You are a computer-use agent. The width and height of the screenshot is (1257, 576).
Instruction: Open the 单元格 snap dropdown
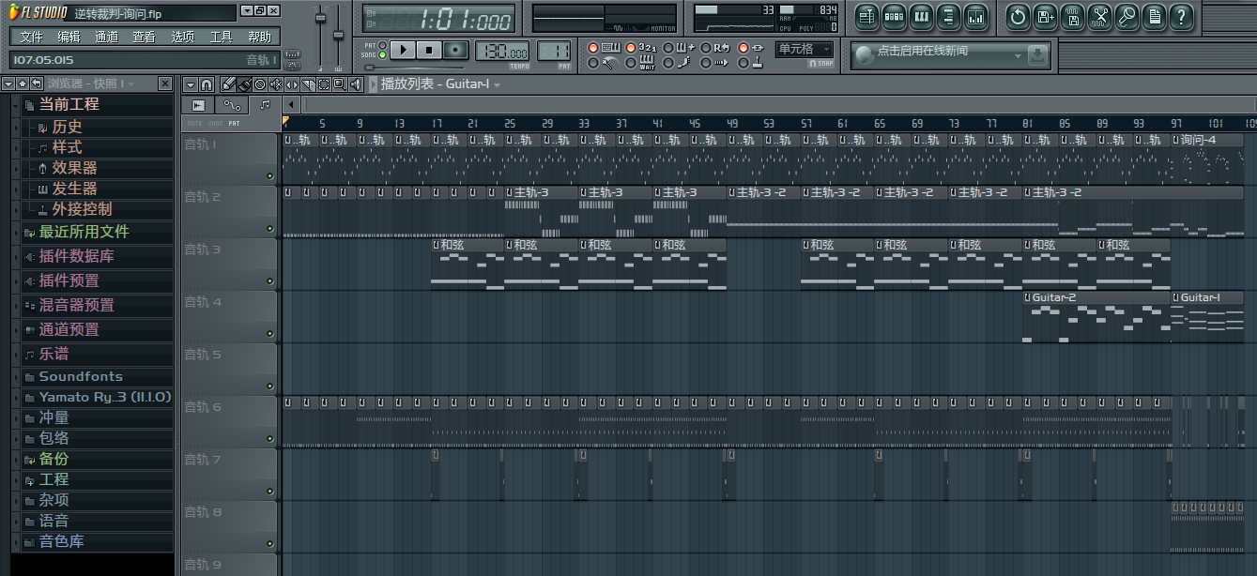click(805, 50)
